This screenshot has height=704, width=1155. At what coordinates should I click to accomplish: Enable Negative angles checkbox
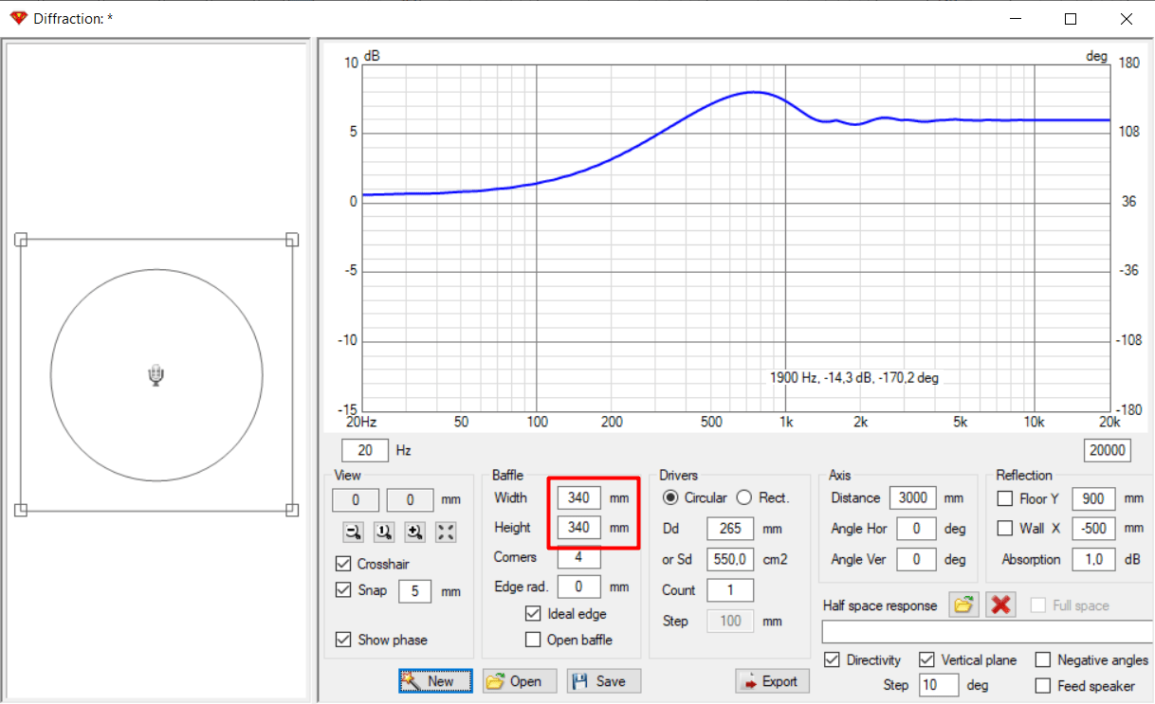pyautogui.click(x=1043, y=659)
